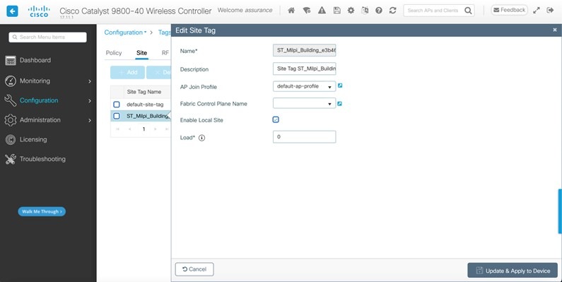Click the default-site-tag row name

145,105
